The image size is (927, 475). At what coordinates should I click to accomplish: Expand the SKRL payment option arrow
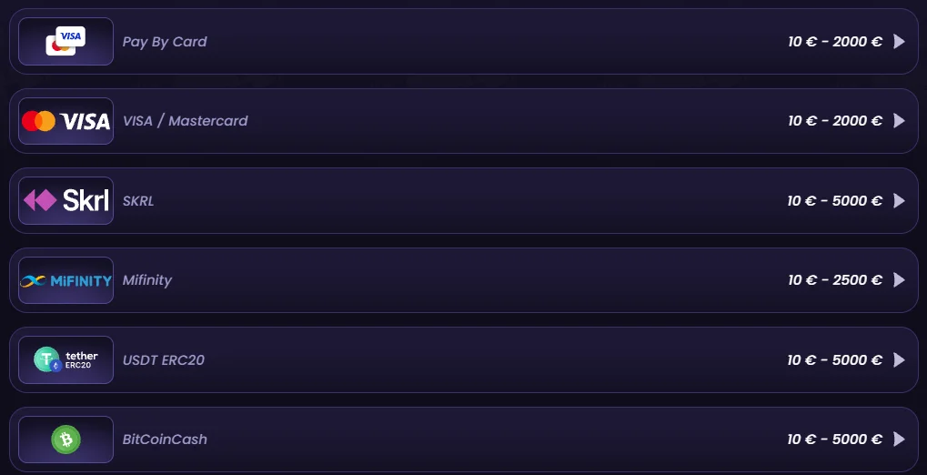pos(899,200)
